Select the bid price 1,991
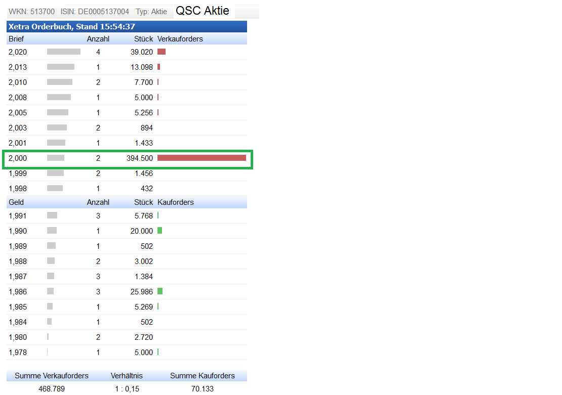 coord(18,216)
